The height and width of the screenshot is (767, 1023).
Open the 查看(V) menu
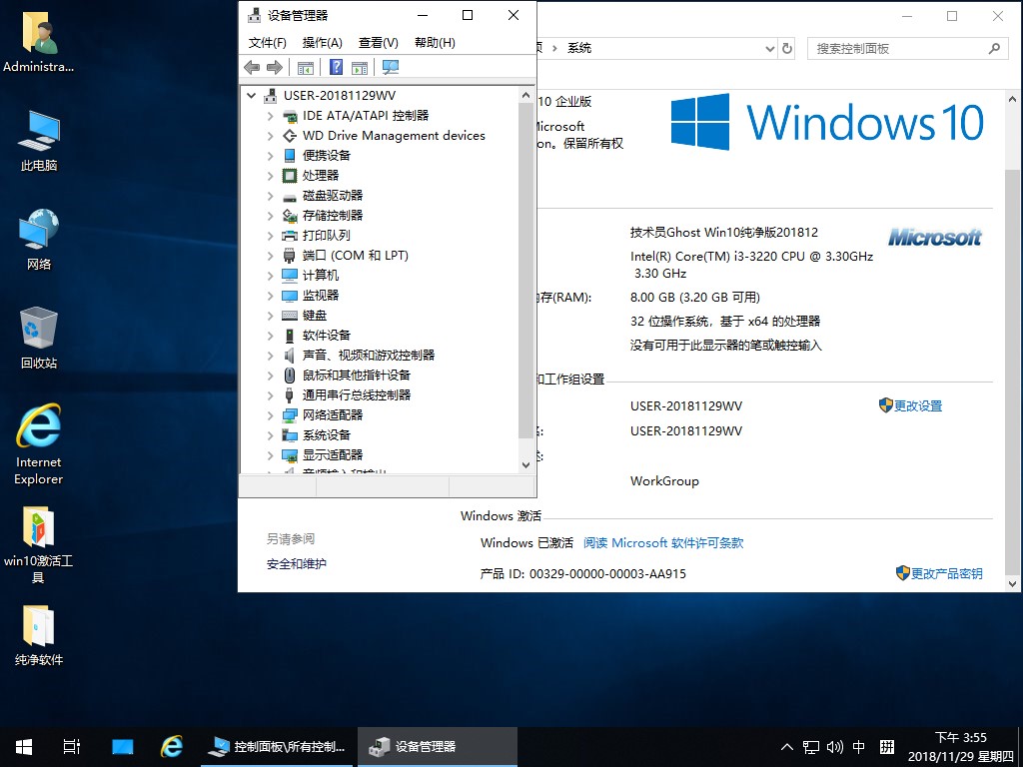(378, 43)
